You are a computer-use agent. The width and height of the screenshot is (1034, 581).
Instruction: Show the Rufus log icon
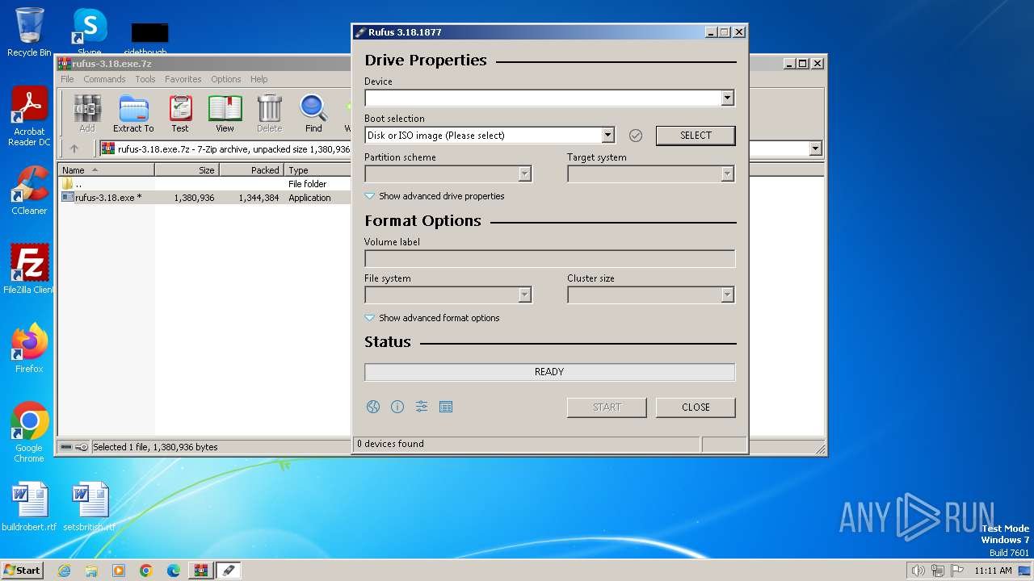coord(446,407)
